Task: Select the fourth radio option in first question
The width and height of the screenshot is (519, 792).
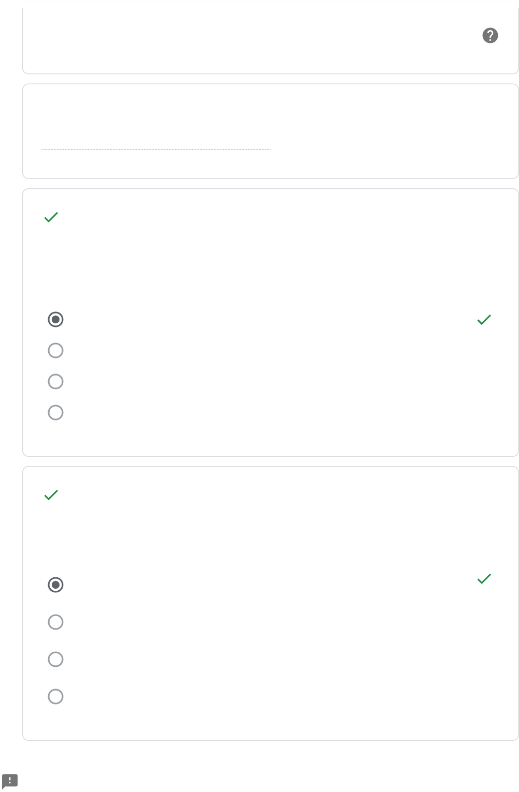Action: click(55, 413)
